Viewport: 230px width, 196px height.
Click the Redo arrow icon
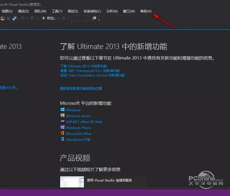[x=32, y=18]
